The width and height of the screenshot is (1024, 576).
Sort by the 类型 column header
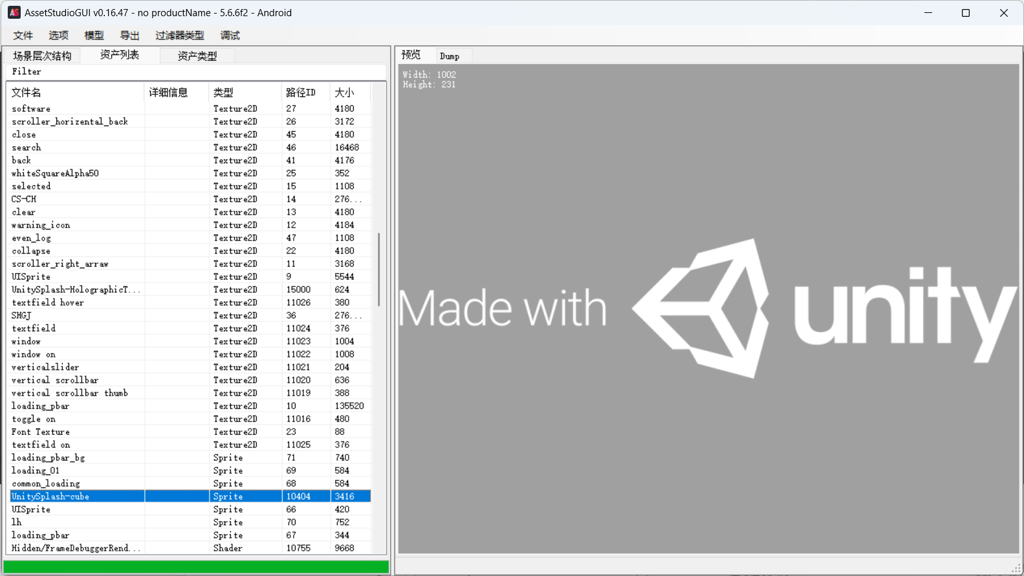[x=245, y=92]
